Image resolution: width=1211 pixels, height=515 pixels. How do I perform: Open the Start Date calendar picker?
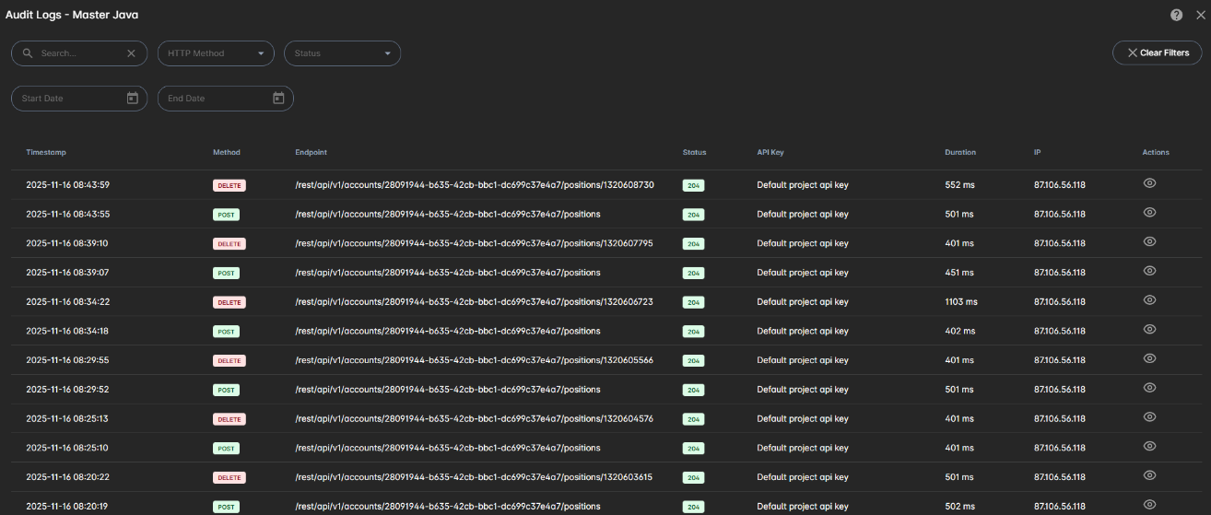coord(132,98)
